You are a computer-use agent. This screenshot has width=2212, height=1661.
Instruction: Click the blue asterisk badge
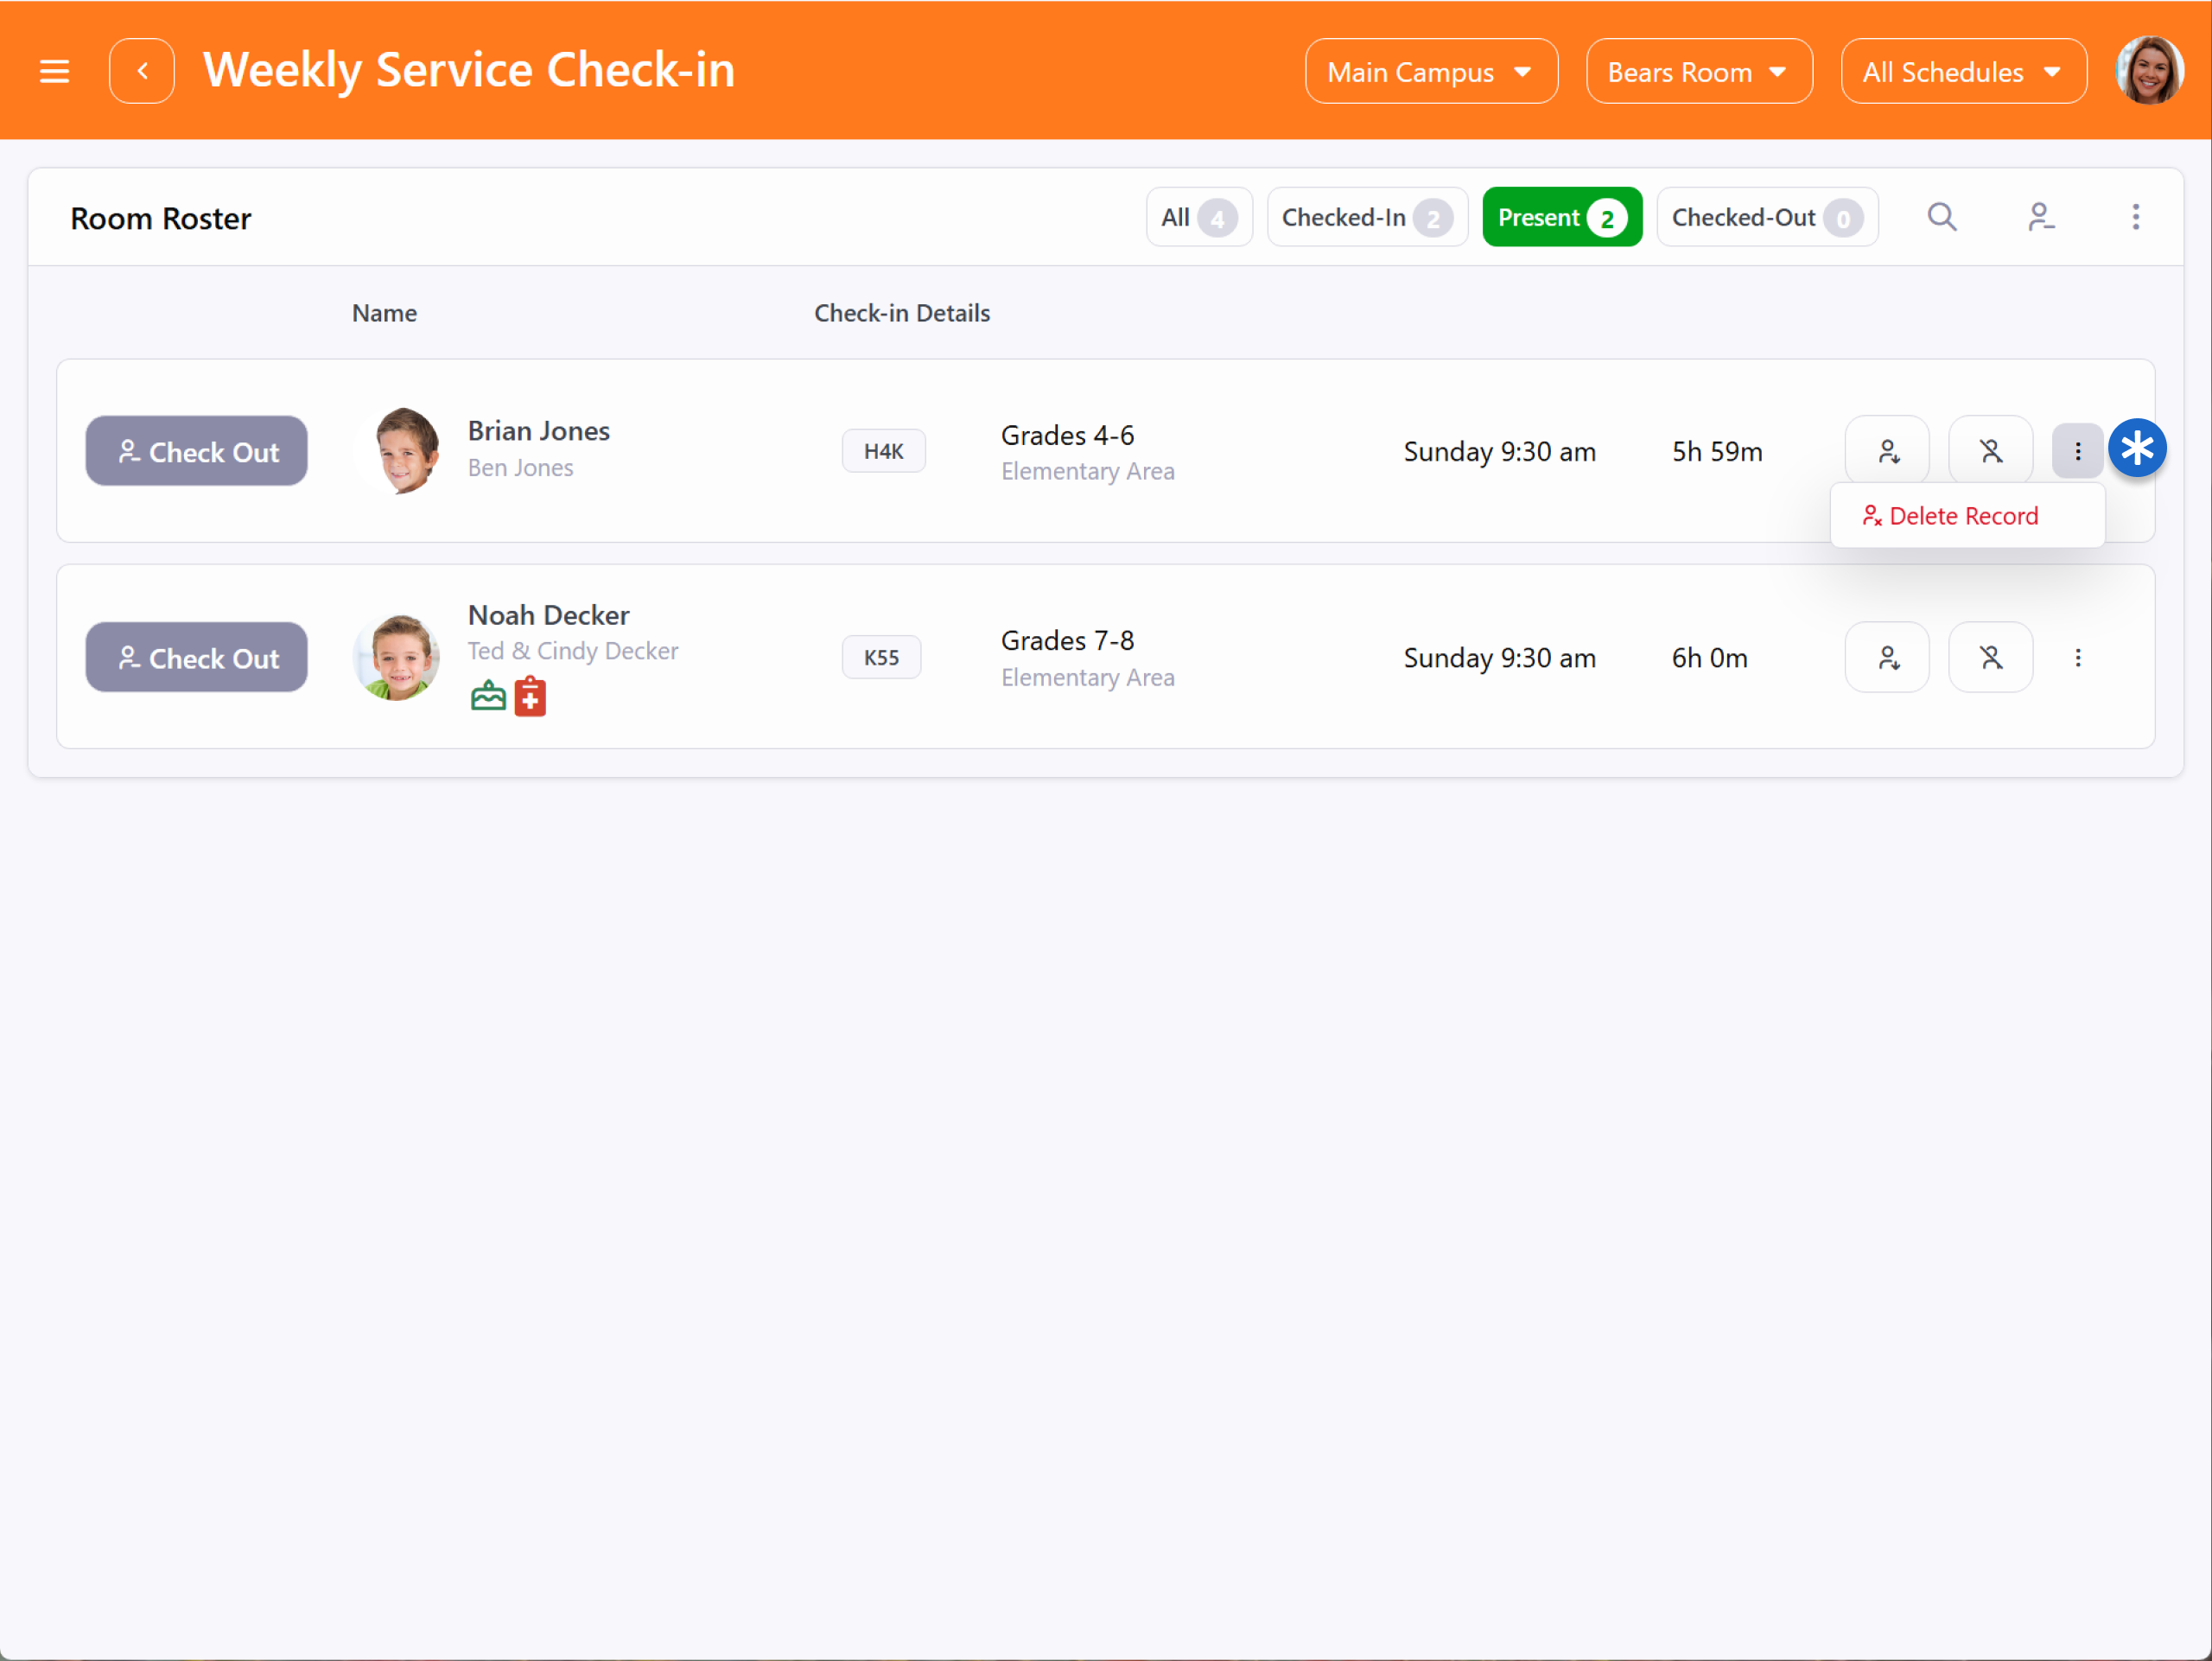tap(2136, 448)
